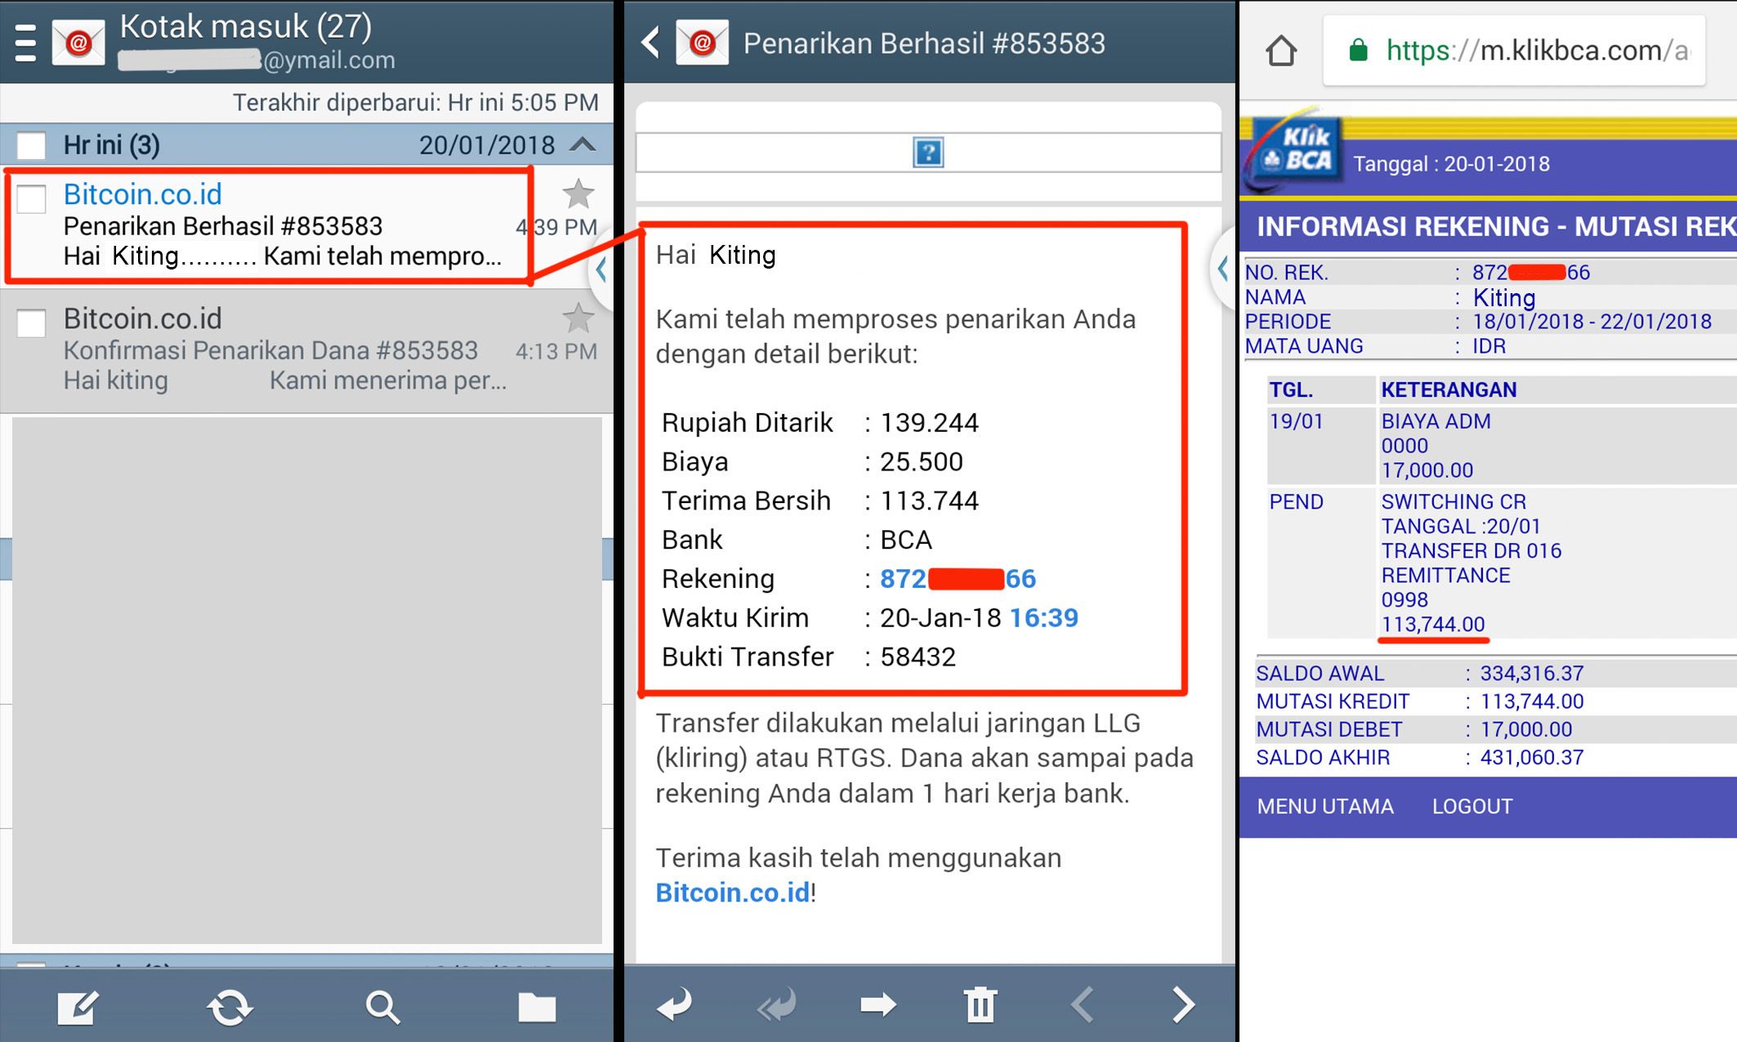
Task: Open the Konfirmasi Penarikan Dana #853583 message
Action: point(306,350)
